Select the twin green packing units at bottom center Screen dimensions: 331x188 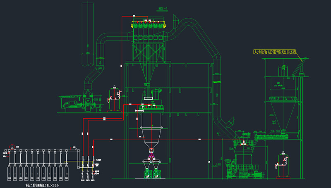pos(151,171)
